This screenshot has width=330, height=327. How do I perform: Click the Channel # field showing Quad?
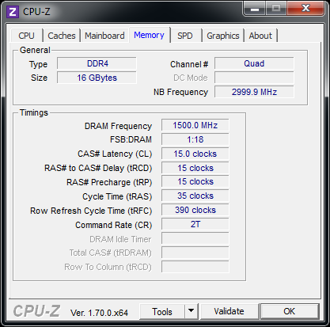click(254, 63)
